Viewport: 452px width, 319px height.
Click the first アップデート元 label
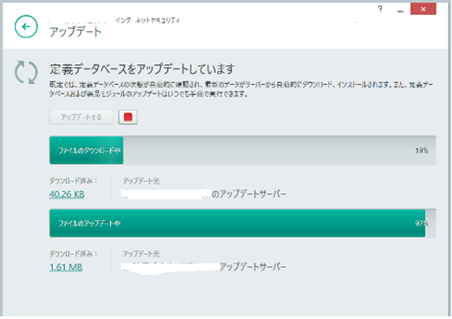point(141,181)
